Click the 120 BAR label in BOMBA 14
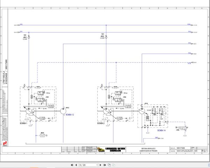This screenshot has height=168, width=210. pyautogui.click(x=149, y=110)
